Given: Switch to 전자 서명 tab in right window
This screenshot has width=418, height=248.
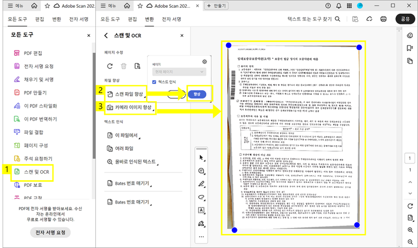Looking at the screenshot, I should coord(172,19).
